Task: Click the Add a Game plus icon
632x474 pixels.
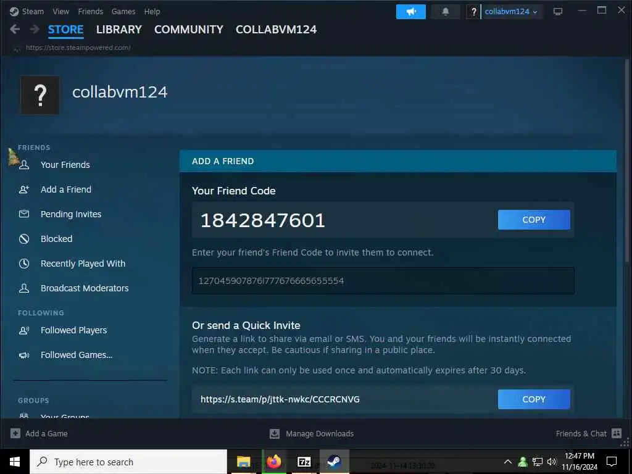Action: (15, 433)
